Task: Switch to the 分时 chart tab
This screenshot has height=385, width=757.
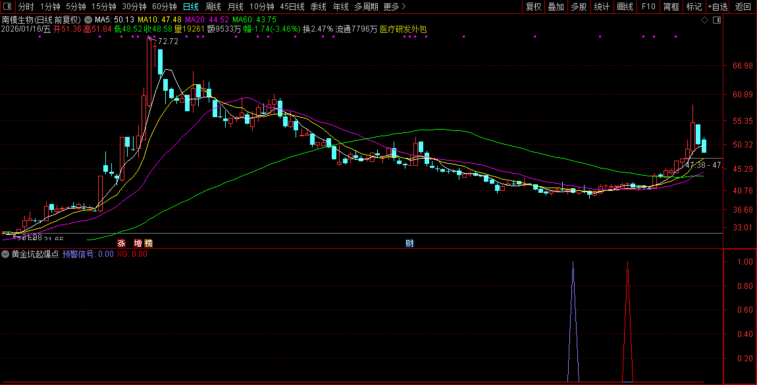Action: coord(26,7)
